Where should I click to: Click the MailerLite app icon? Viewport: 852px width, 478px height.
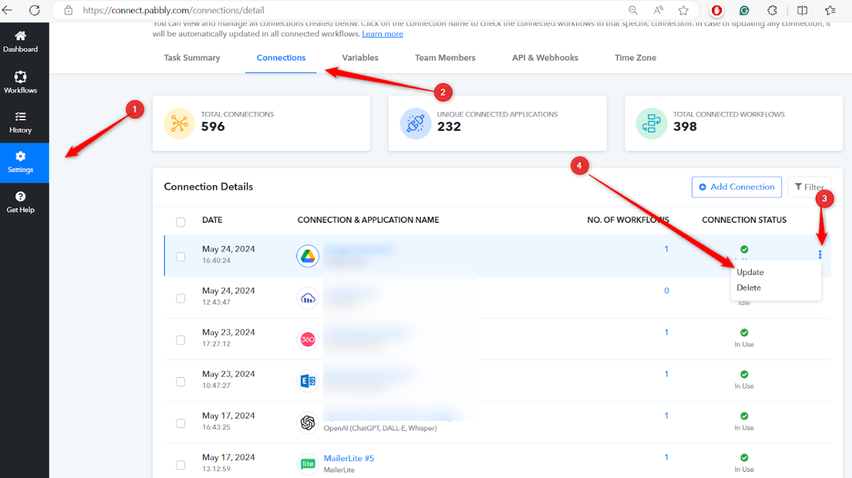308,464
